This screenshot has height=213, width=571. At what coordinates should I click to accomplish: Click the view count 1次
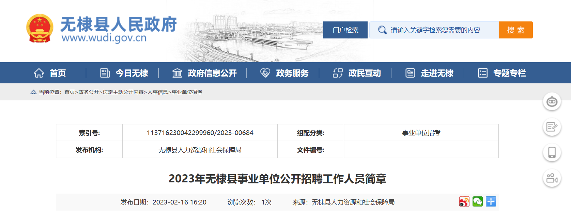coord(266,202)
